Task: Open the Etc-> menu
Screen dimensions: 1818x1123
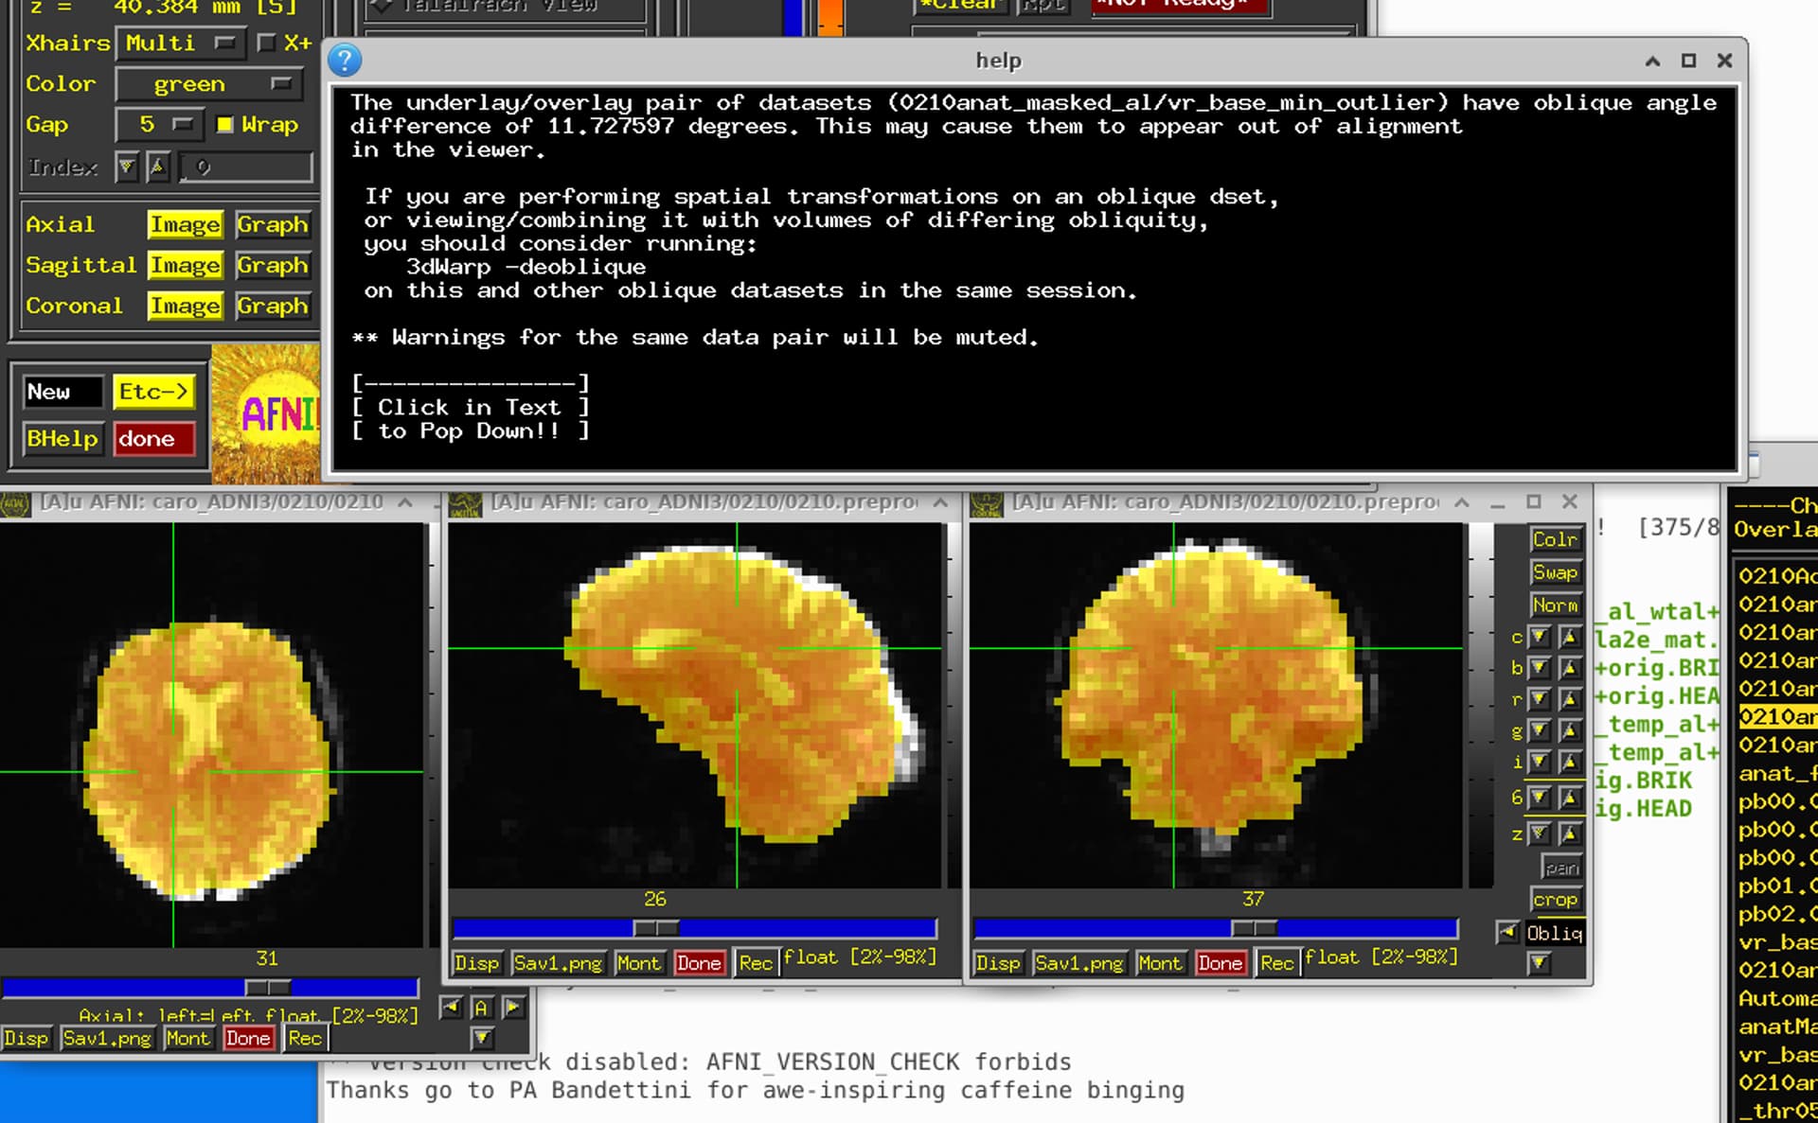Action: pyautogui.click(x=154, y=391)
